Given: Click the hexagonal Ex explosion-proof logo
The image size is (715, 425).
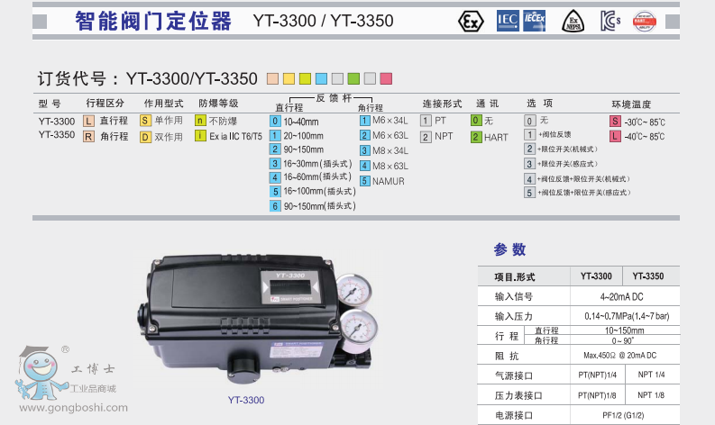Looking at the screenshot, I should click(471, 22).
